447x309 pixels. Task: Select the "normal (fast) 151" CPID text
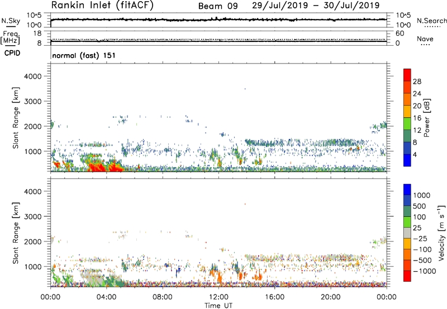click(84, 55)
